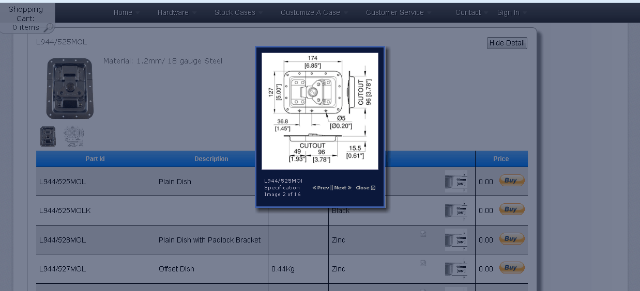Go to next image in lightbox
The height and width of the screenshot is (291, 640).
[x=342, y=188]
